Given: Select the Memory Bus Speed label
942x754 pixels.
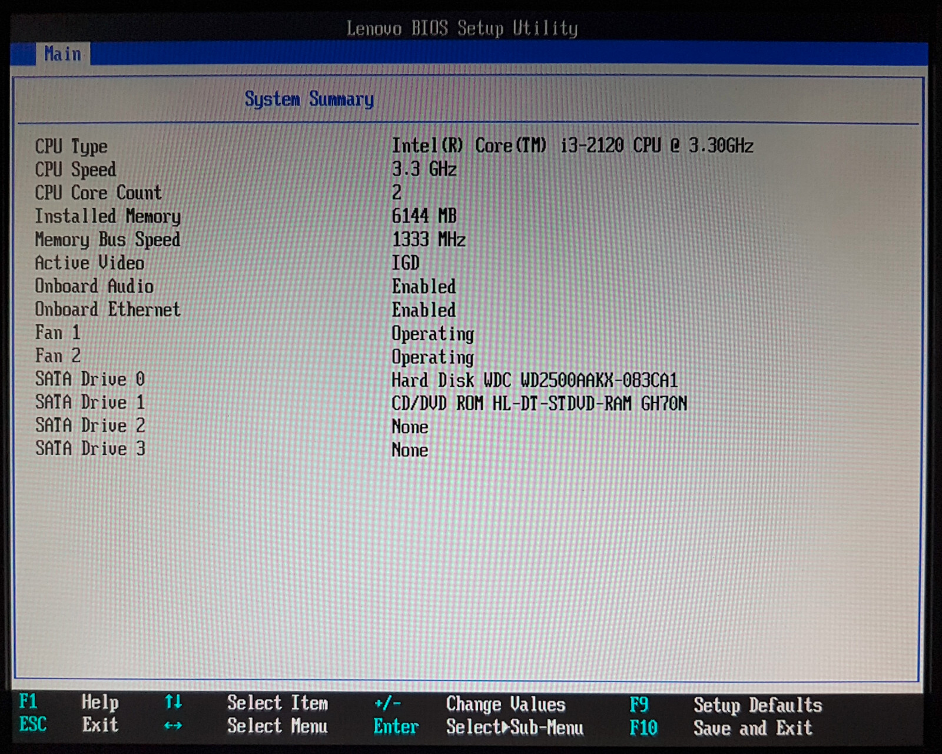Looking at the screenshot, I should click(x=108, y=240).
